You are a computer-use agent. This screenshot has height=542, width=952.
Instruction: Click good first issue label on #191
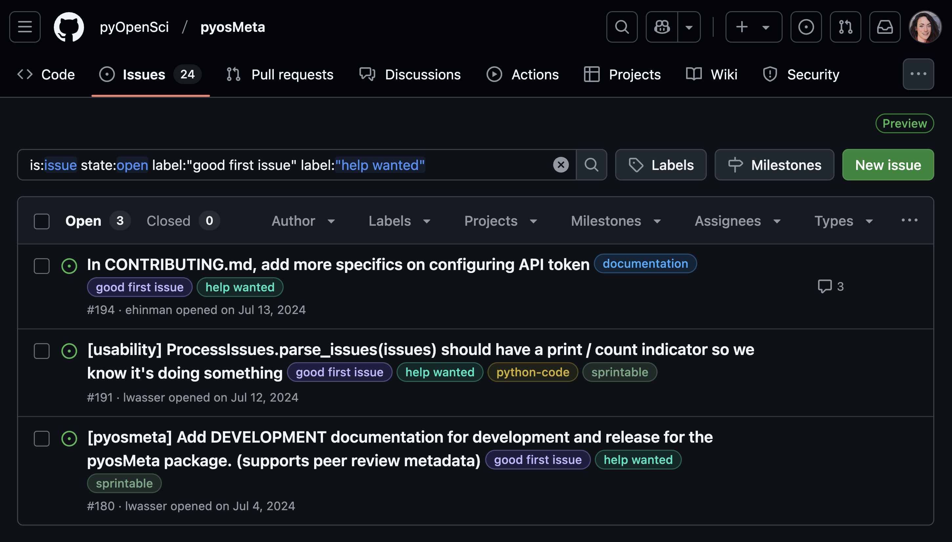(x=339, y=372)
